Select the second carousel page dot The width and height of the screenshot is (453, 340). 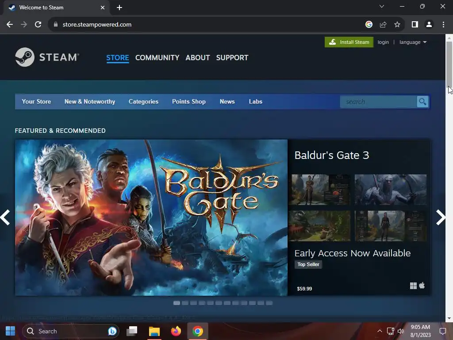pyautogui.click(x=185, y=303)
